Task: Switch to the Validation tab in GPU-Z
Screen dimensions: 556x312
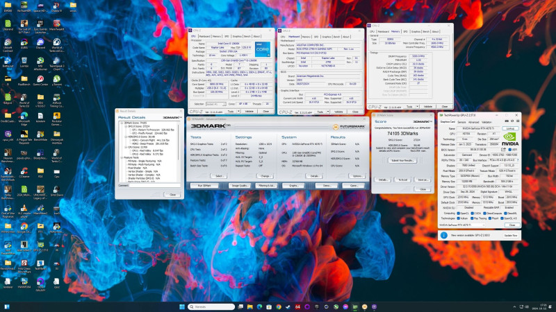Action: (x=487, y=122)
